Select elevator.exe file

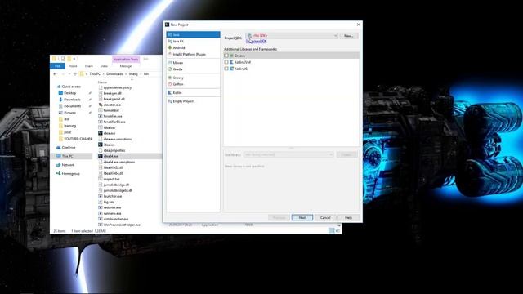click(x=112, y=105)
